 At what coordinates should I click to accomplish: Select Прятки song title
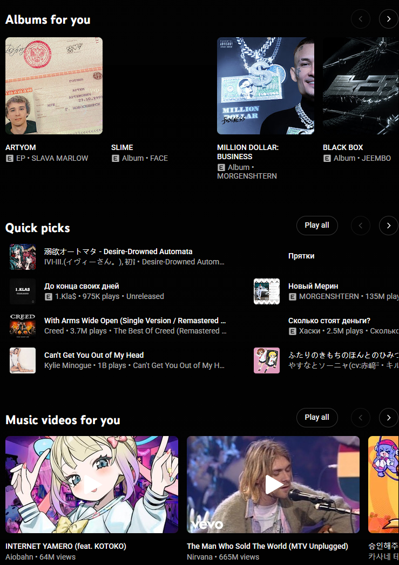pos(301,256)
